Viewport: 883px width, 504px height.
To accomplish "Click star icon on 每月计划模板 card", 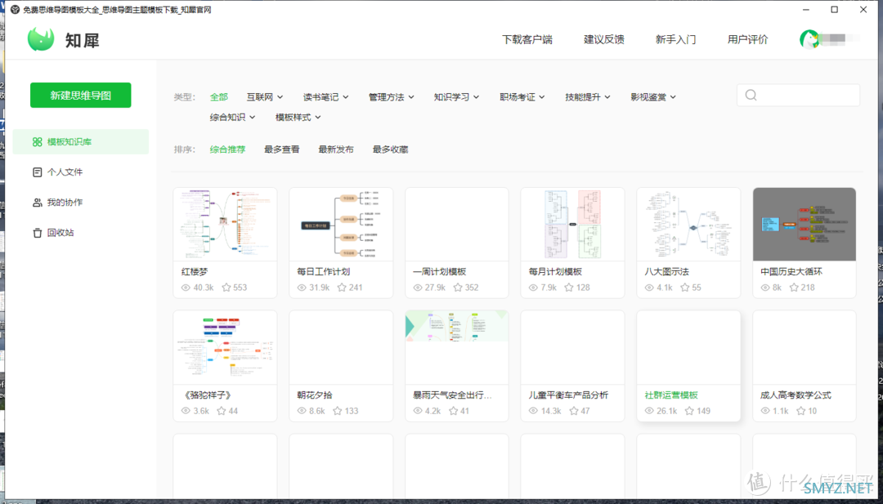I will click(569, 288).
